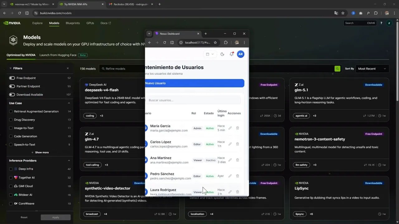Open tab search dropdown in Nexus window
Screen dimensions: 399x224
(149, 34)
